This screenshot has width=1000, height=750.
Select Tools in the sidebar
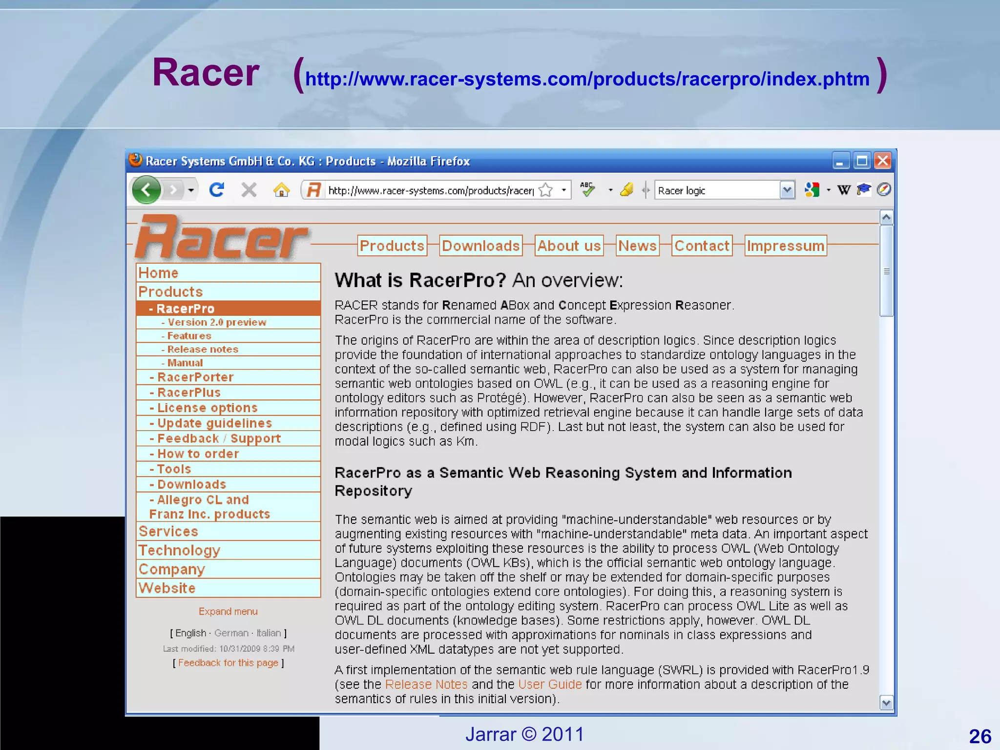[x=229, y=469]
